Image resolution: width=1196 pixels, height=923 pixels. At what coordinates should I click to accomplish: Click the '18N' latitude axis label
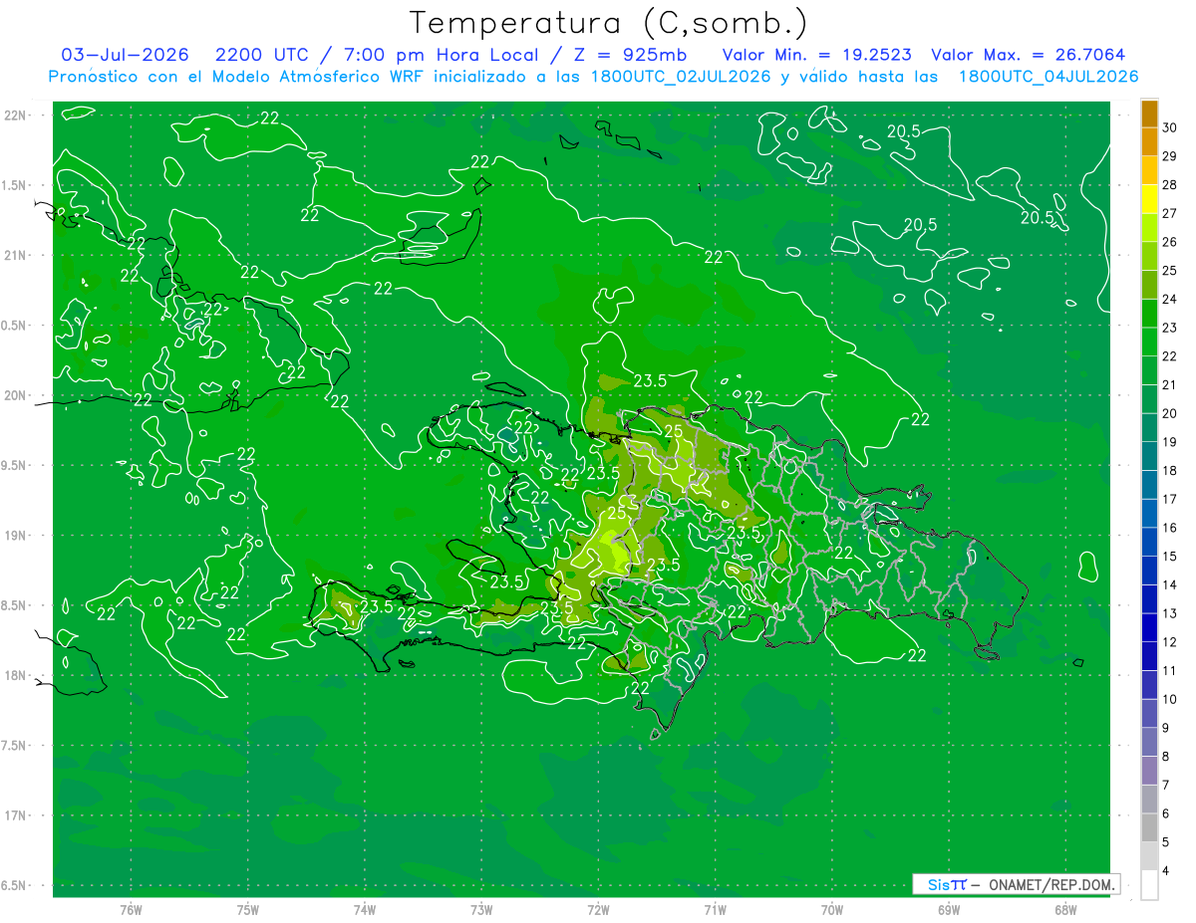17,675
